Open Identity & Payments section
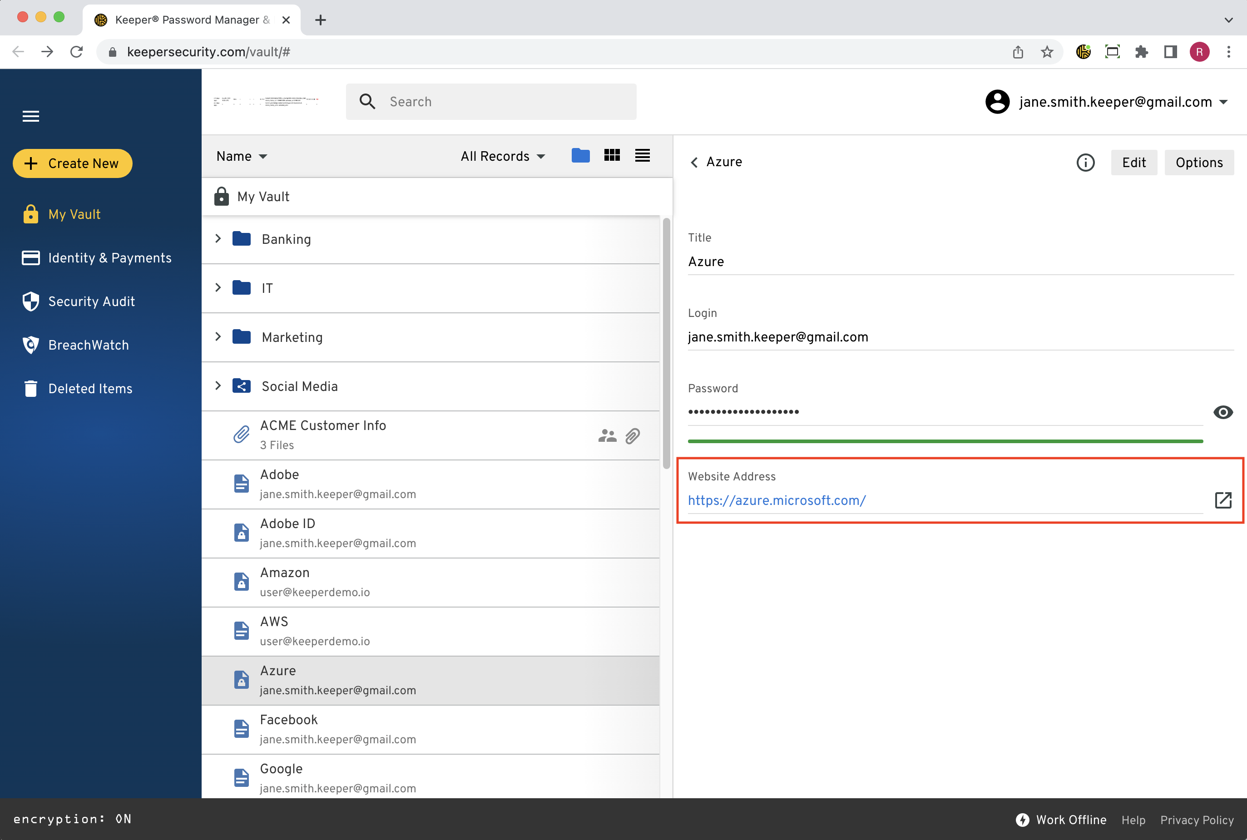1247x840 pixels. tap(96, 258)
